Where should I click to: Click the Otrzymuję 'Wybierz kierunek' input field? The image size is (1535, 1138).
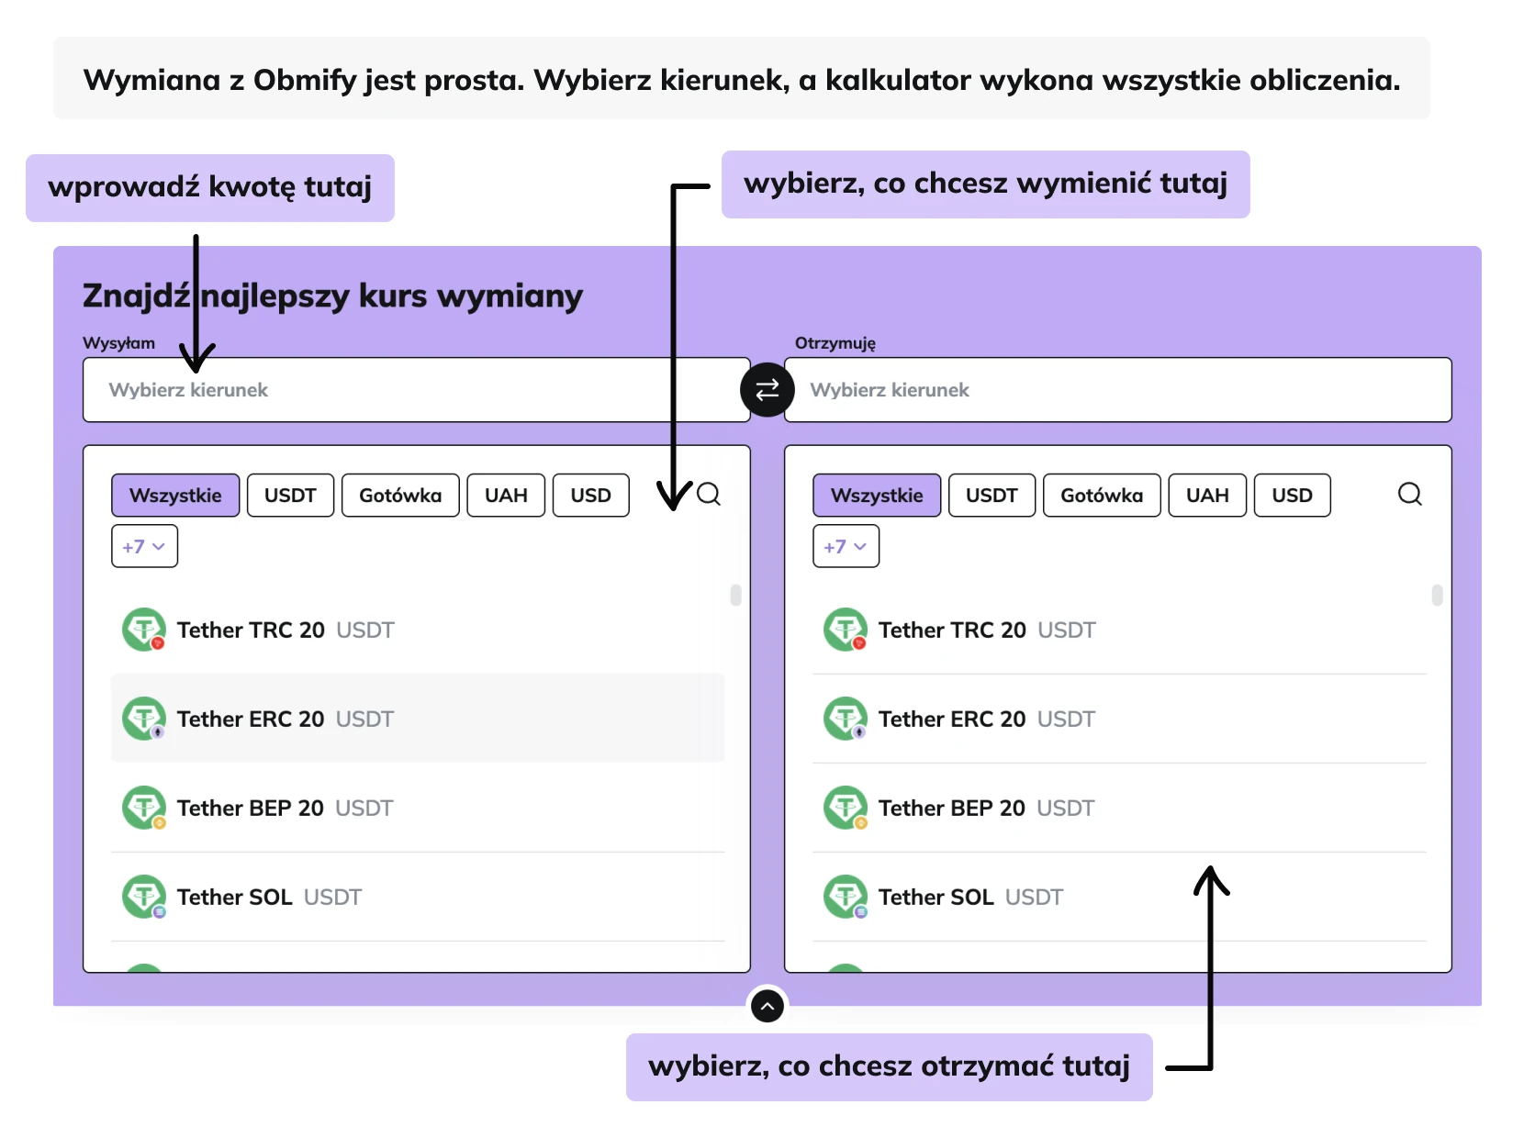[1117, 390]
